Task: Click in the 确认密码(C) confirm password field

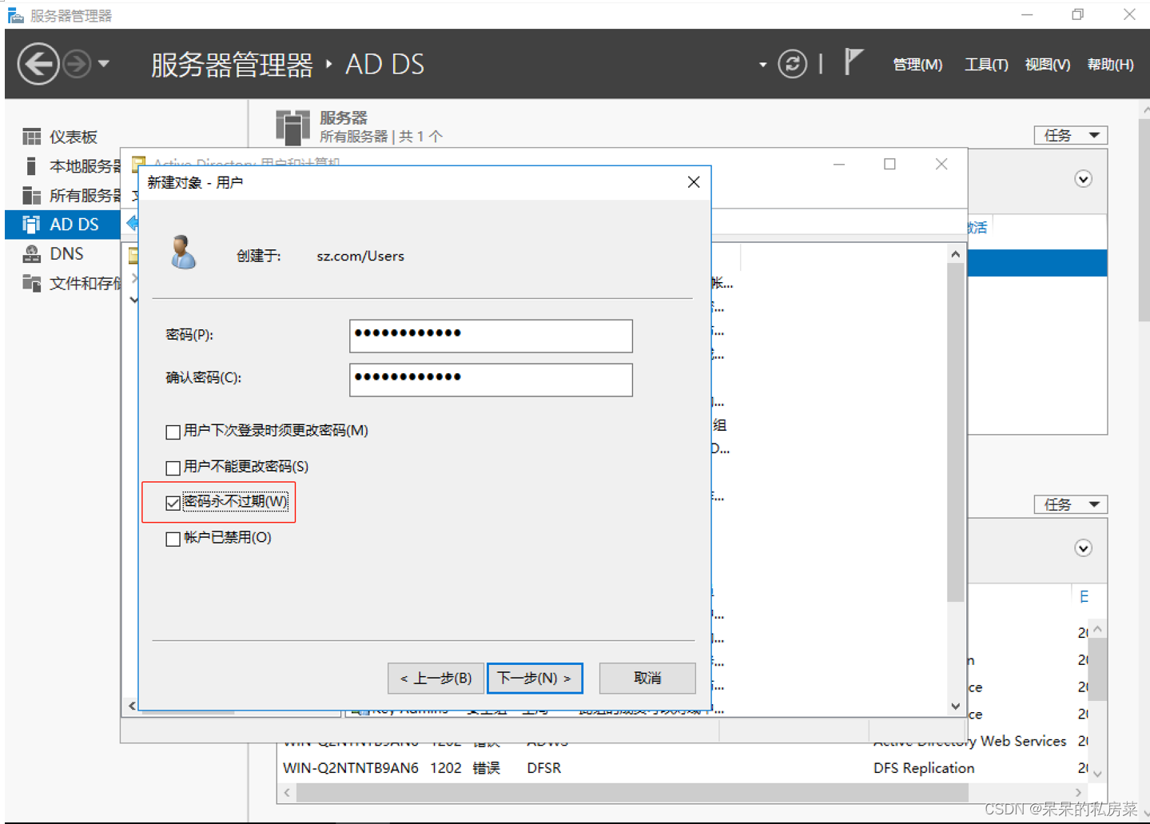Action: click(x=491, y=380)
